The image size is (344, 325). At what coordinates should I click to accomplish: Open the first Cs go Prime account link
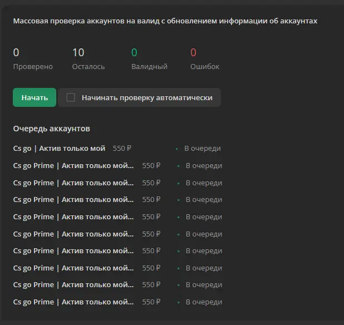click(x=73, y=166)
